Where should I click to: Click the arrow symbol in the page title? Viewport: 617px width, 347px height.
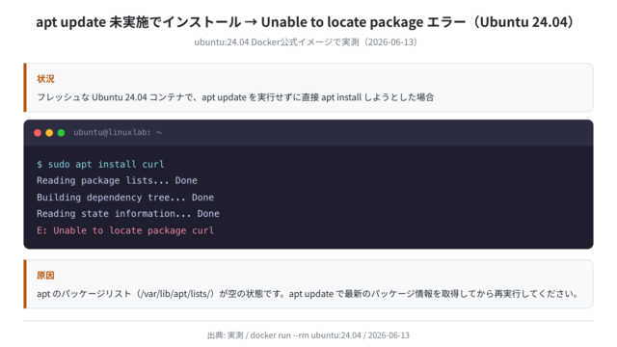pyautogui.click(x=251, y=22)
